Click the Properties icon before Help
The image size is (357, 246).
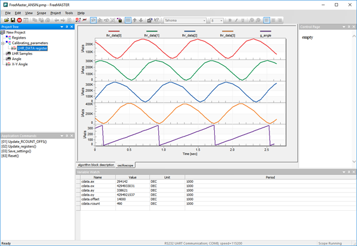point(149,20)
